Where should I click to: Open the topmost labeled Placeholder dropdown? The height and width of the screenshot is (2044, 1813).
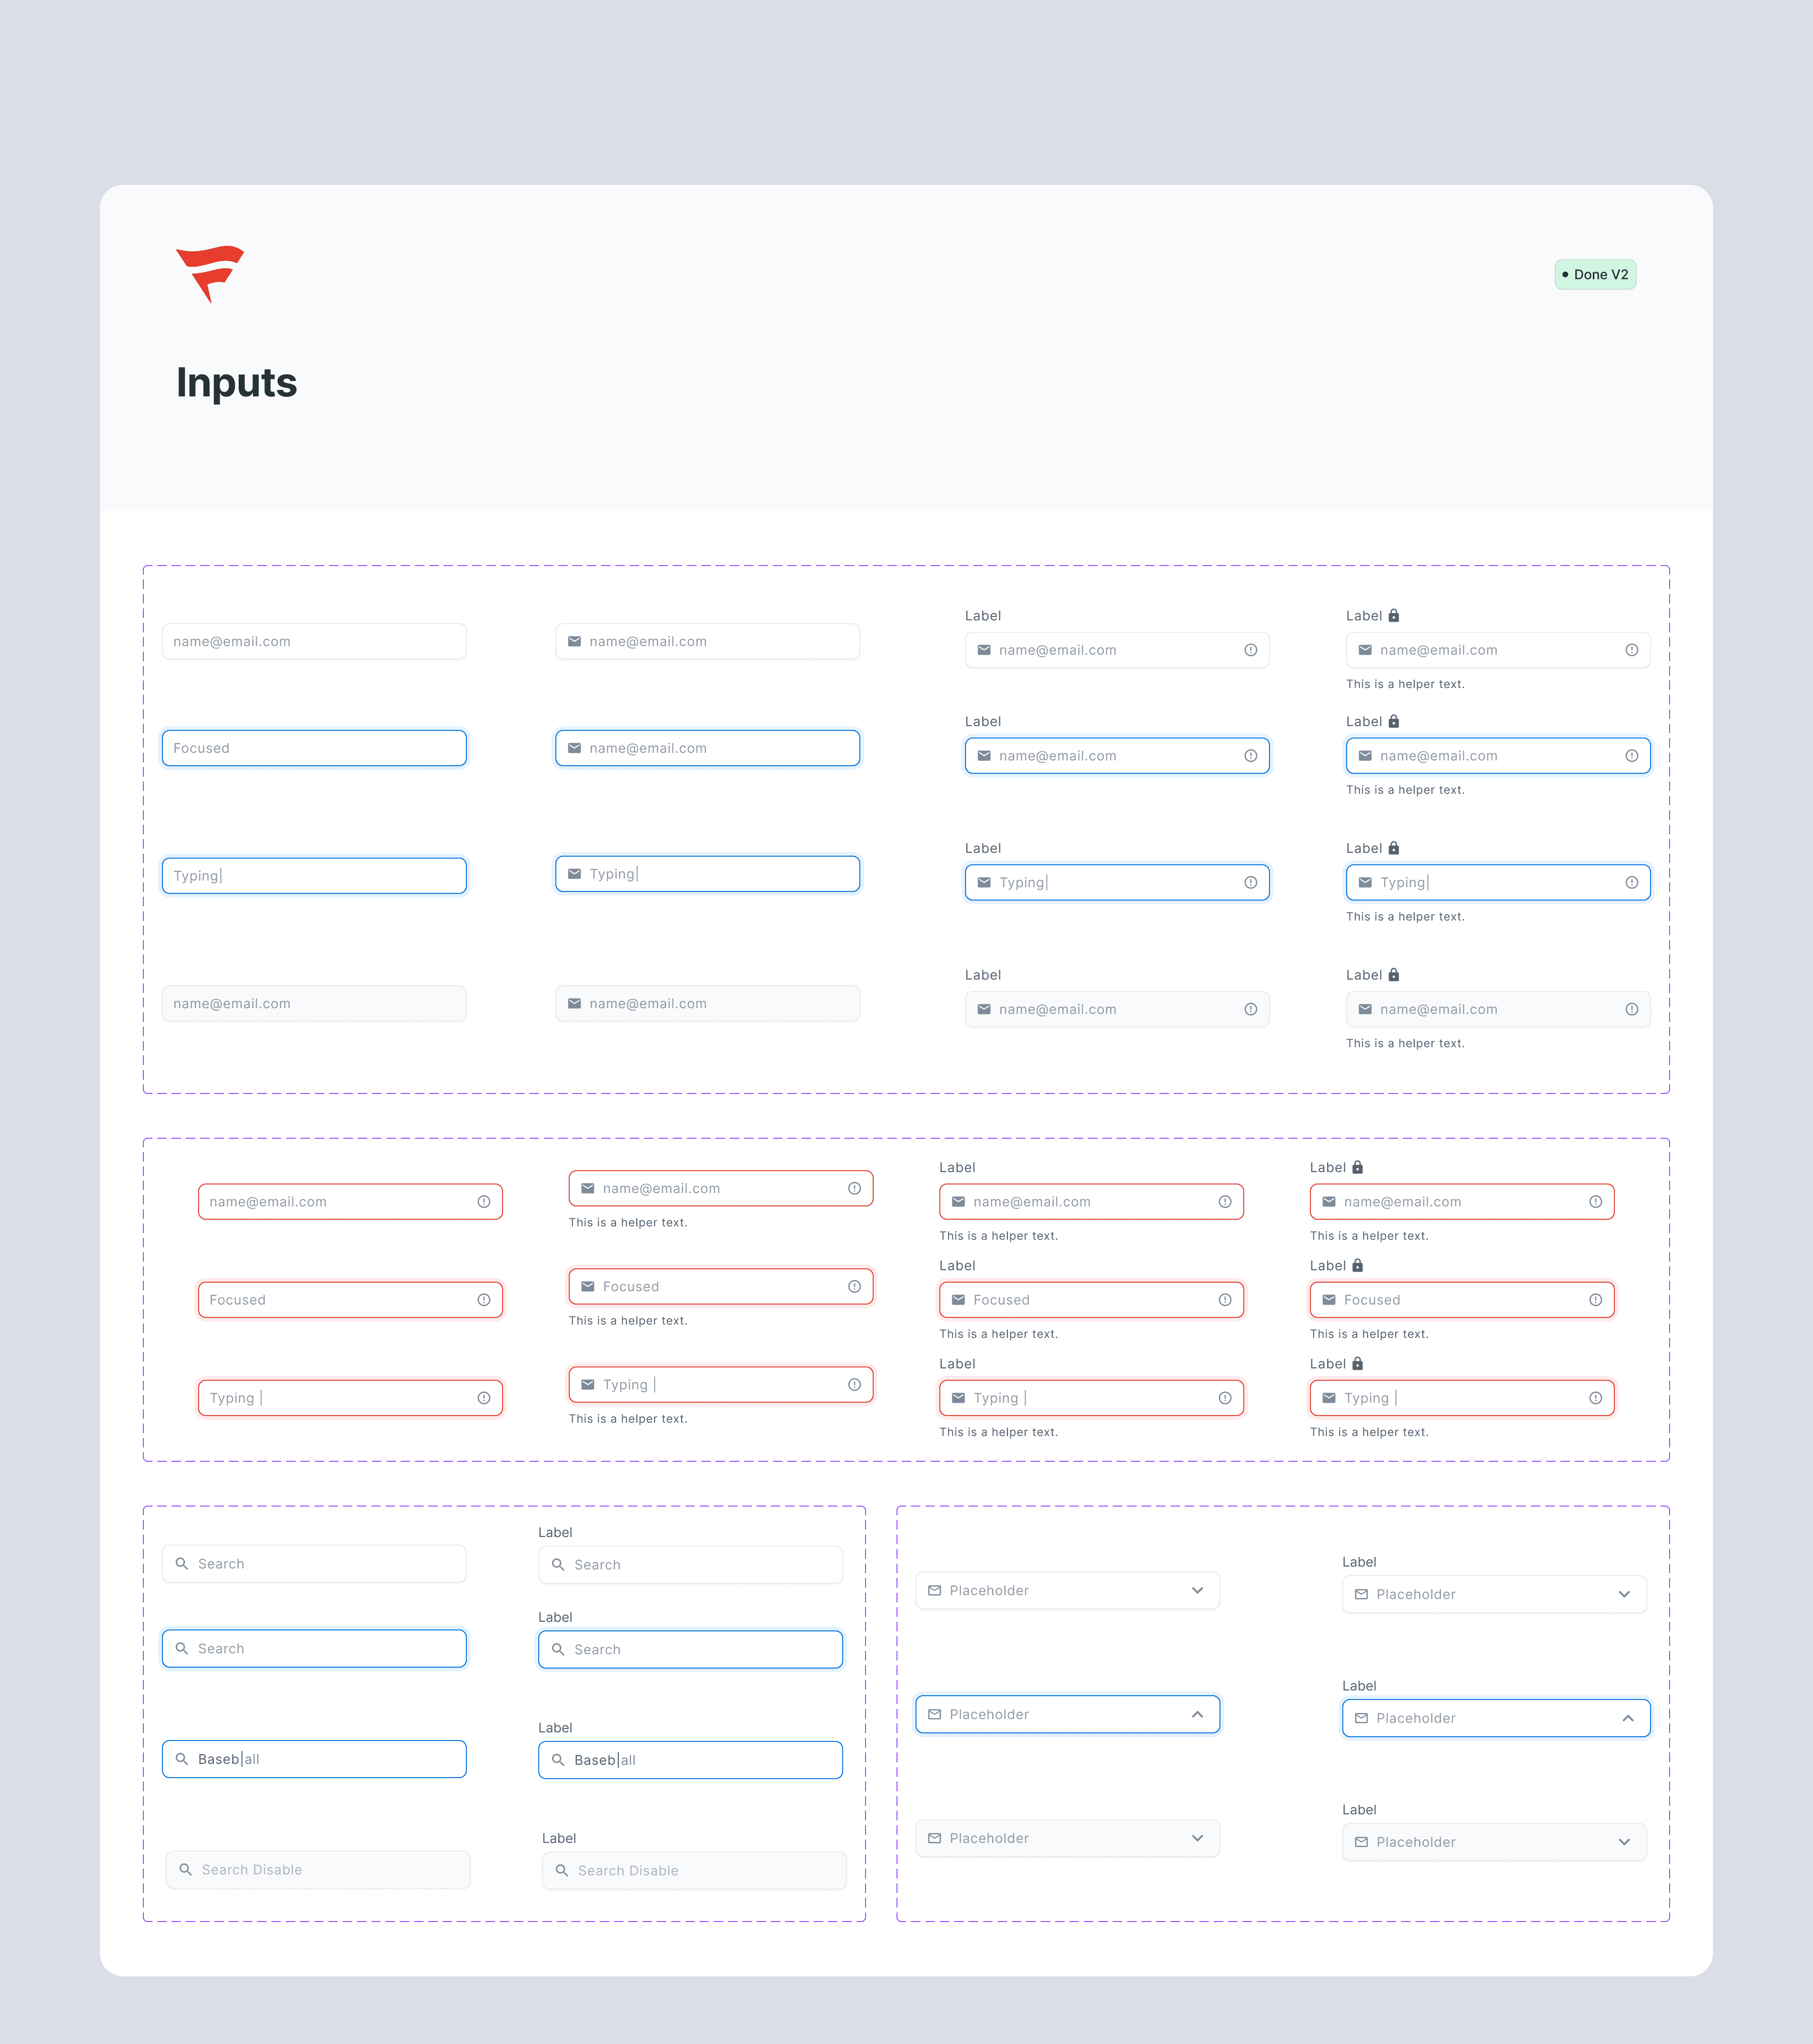coord(1494,1594)
